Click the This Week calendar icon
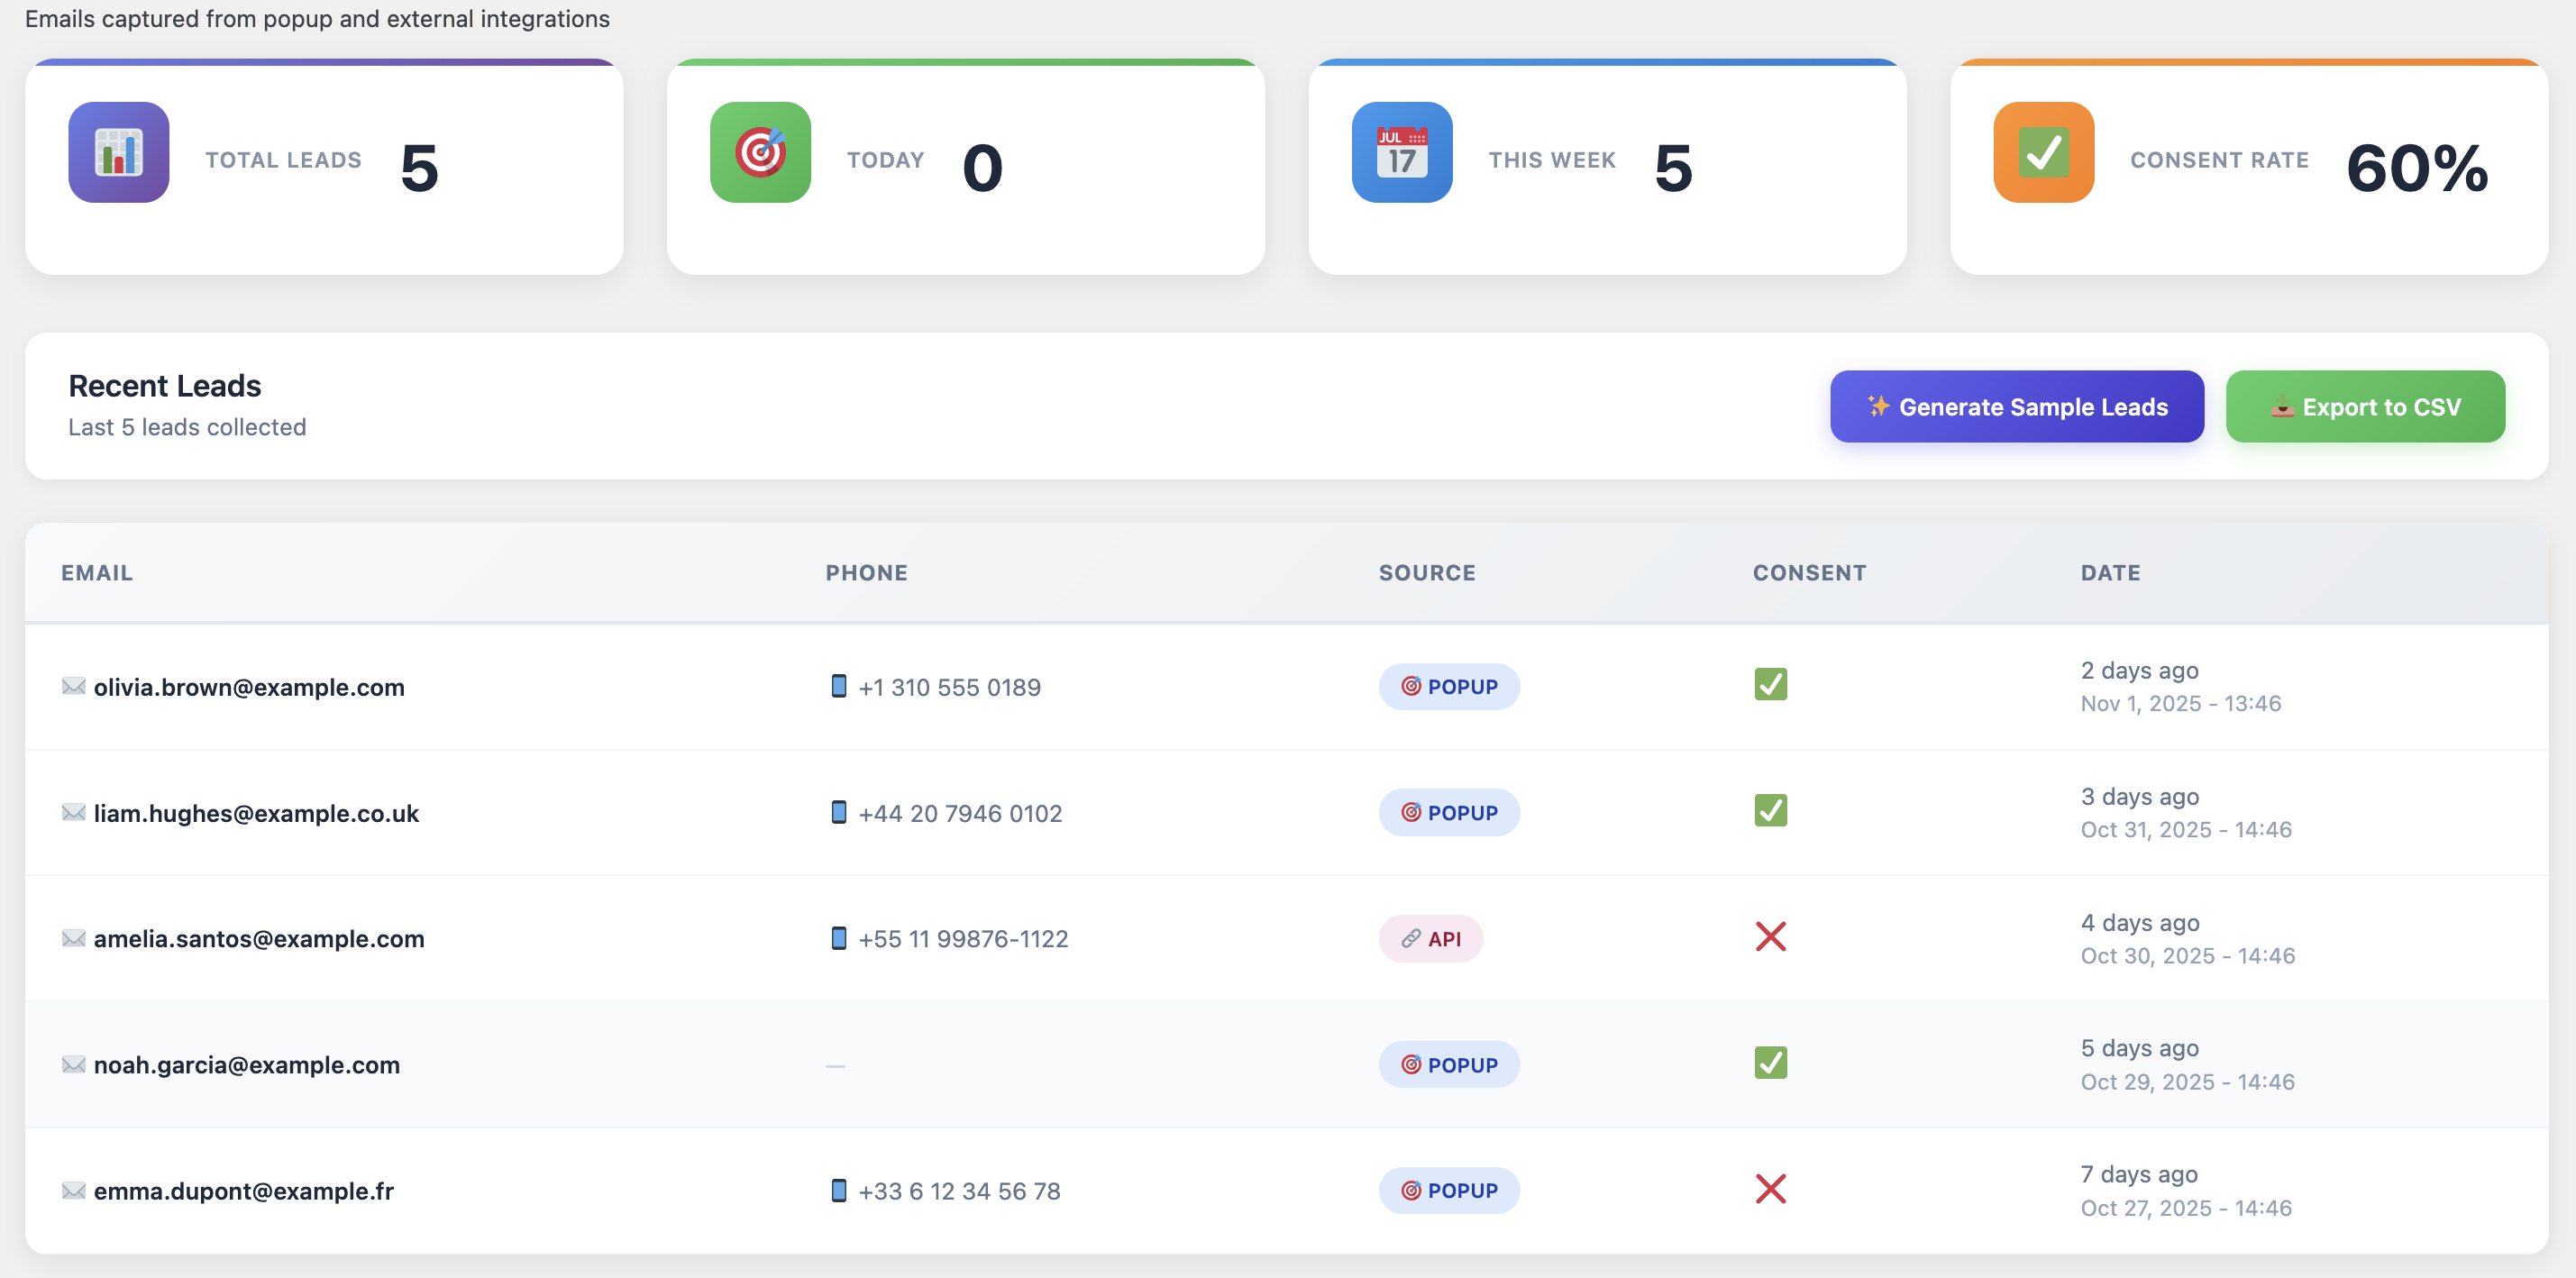The width and height of the screenshot is (2576, 1278). coord(1402,152)
